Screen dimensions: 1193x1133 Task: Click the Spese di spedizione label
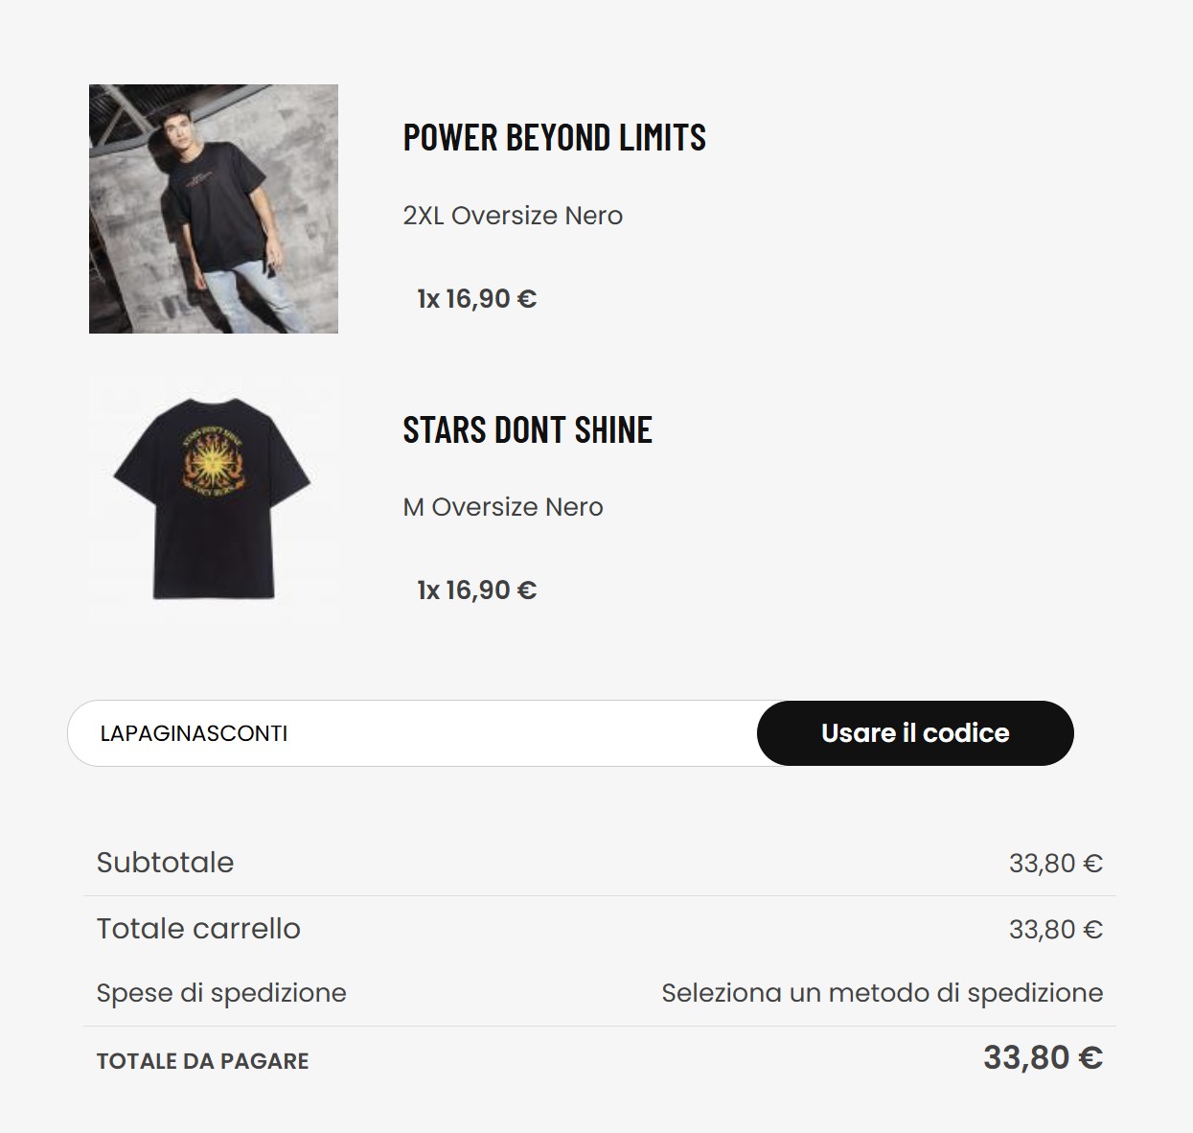click(221, 993)
